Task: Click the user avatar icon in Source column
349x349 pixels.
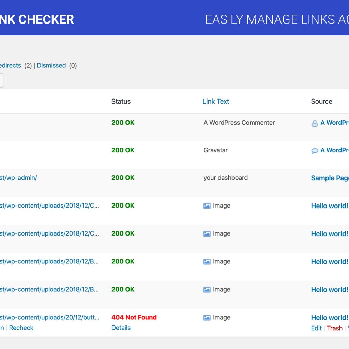Action: 315,123
